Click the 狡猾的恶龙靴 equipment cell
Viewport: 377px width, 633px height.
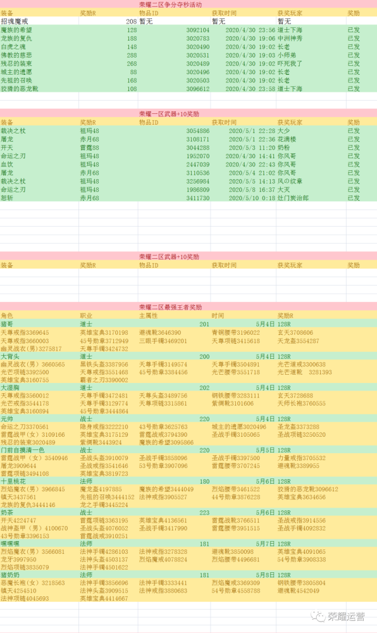click(20, 89)
